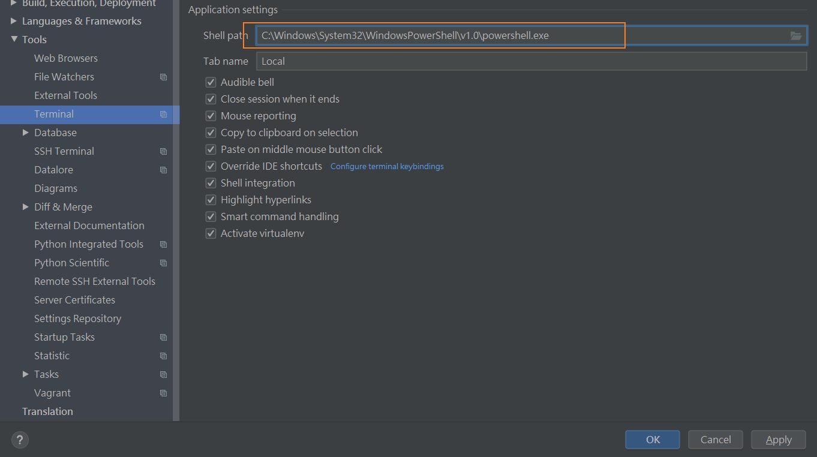Image resolution: width=817 pixels, height=457 pixels.
Task: Click the settings badge icon next to Startup Tasks
Action: [x=163, y=336]
